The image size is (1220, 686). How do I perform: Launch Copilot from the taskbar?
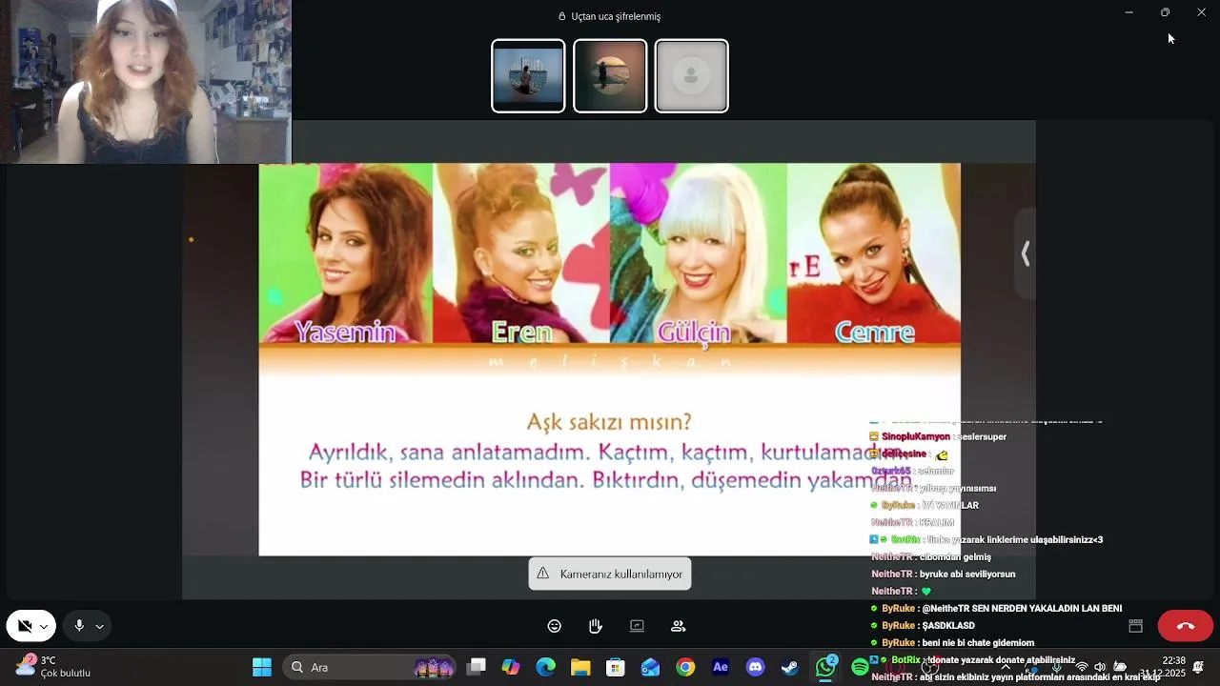pos(511,667)
